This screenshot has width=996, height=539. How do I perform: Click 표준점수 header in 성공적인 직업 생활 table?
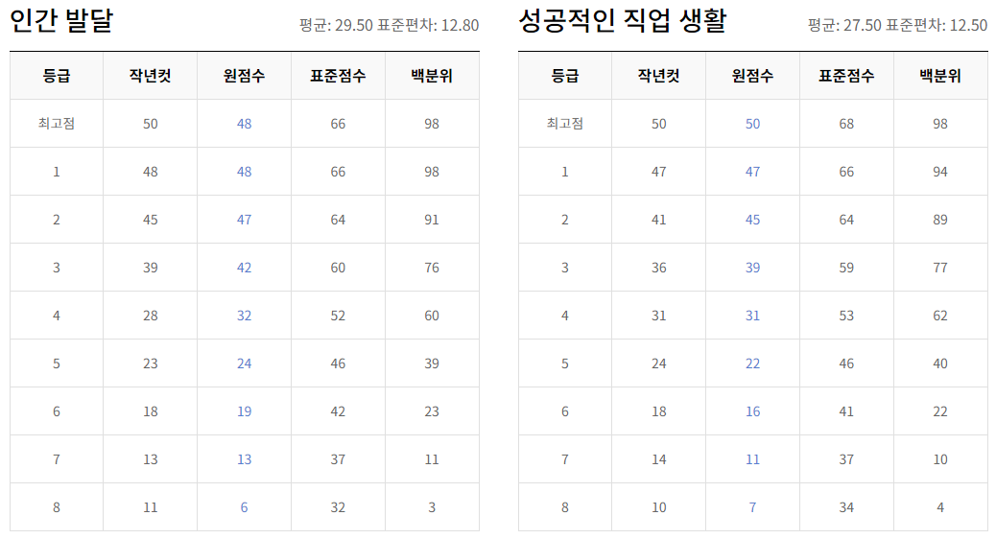tap(846, 76)
